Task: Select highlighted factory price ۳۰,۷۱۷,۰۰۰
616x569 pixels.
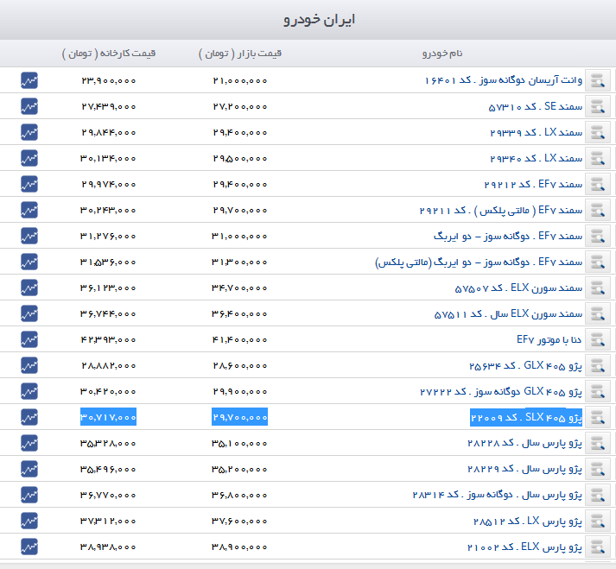Action: pyautogui.click(x=109, y=417)
